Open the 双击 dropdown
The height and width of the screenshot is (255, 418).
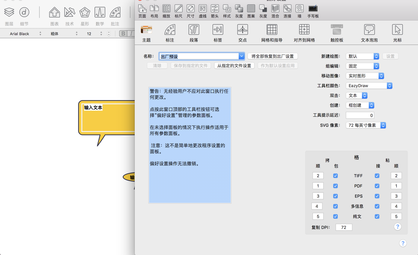356,95
